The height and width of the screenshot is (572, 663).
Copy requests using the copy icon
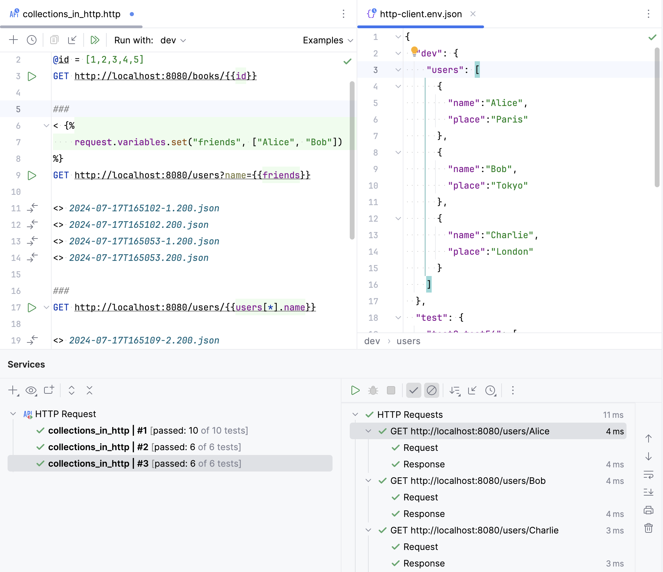click(54, 40)
